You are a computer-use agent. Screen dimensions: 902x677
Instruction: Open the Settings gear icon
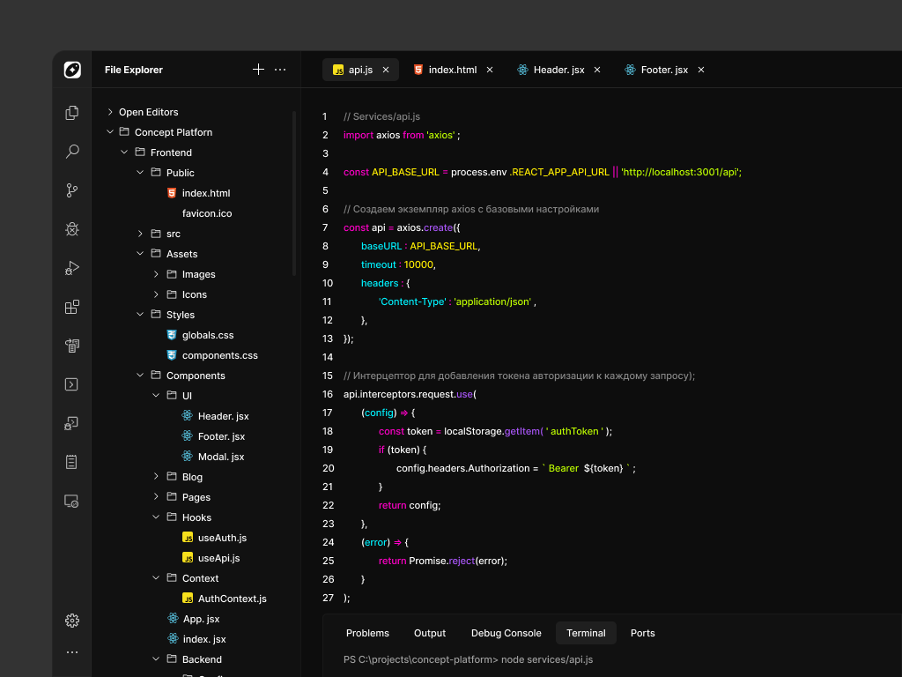tap(72, 621)
